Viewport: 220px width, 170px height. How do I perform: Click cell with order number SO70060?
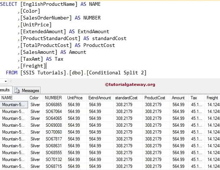pos(54,132)
